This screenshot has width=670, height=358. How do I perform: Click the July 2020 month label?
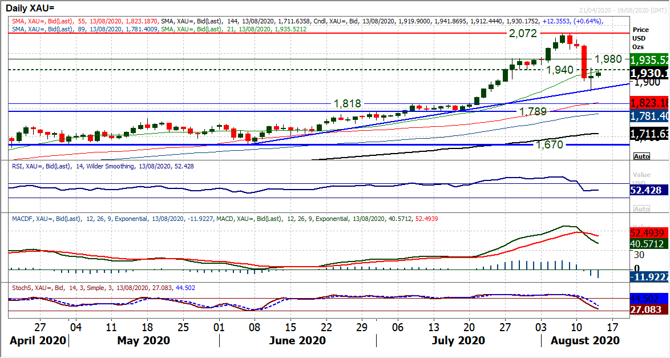459,341
